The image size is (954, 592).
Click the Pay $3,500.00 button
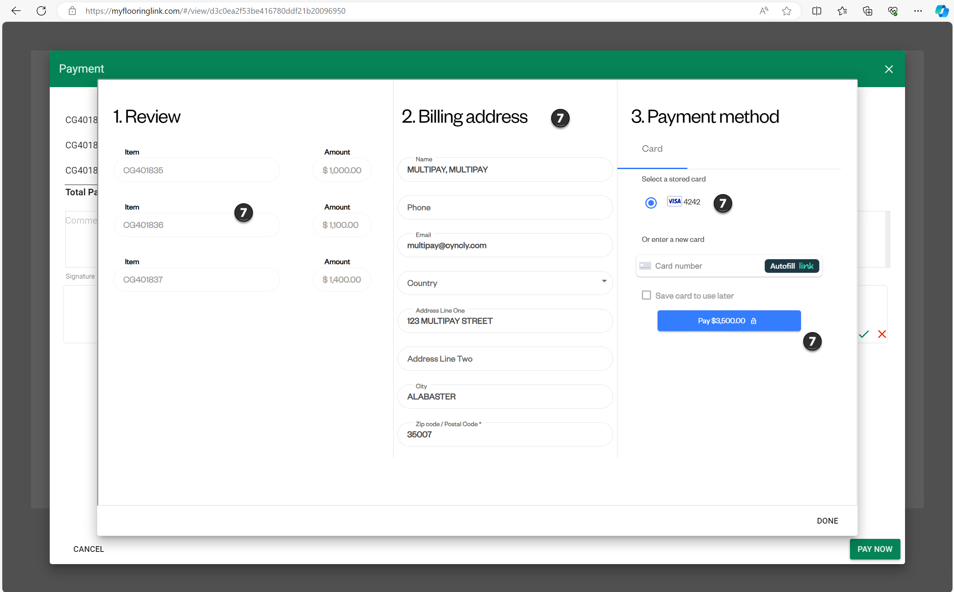[729, 321]
